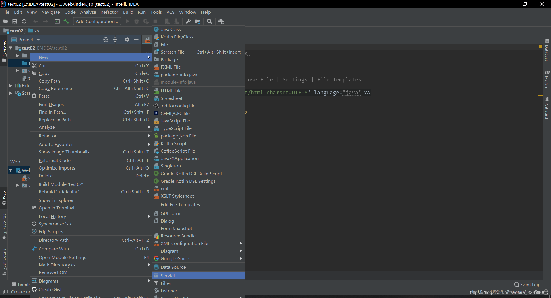This screenshot has width=551, height=298.
Task: Select Open in Terminal entry
Action: (x=91, y=208)
